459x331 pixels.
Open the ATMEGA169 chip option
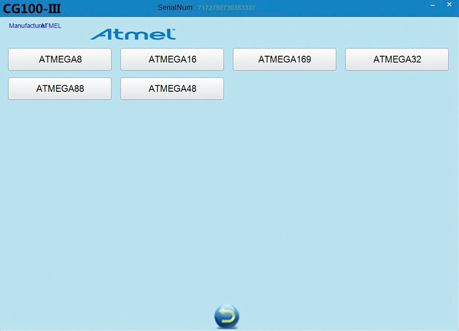(284, 59)
